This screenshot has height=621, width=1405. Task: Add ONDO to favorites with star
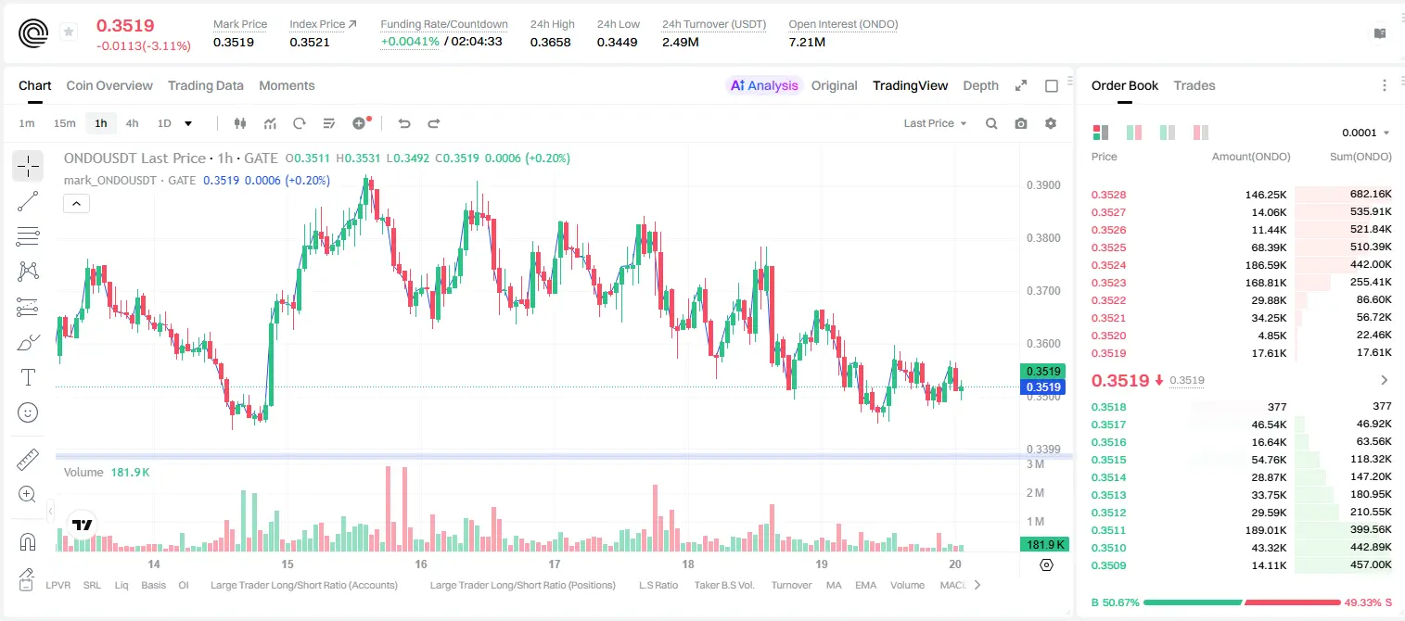click(69, 32)
